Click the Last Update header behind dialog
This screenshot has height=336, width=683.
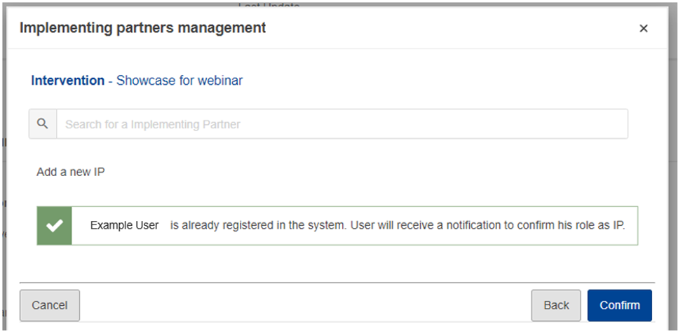tap(269, 5)
